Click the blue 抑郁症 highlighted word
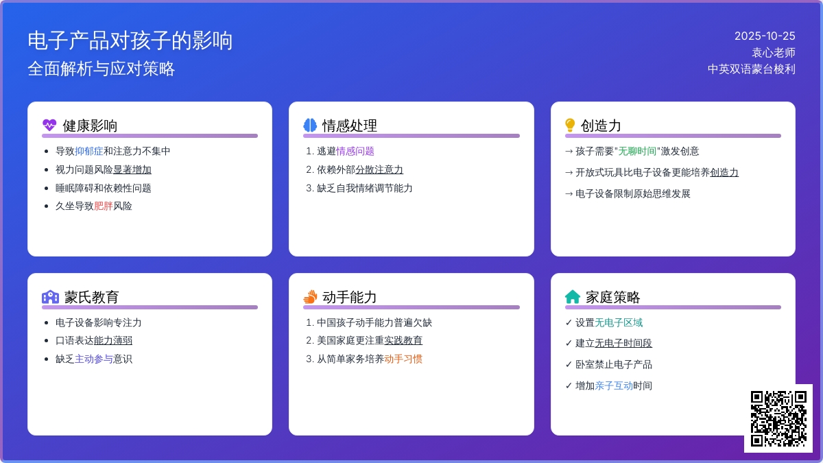823x463 pixels. 89,151
